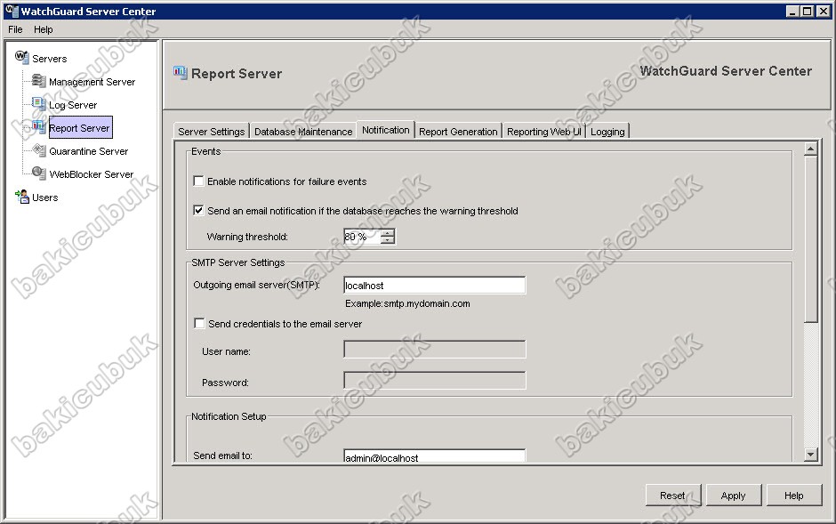Click the SMTP Server Settings group title
836x524 pixels.
pos(237,262)
